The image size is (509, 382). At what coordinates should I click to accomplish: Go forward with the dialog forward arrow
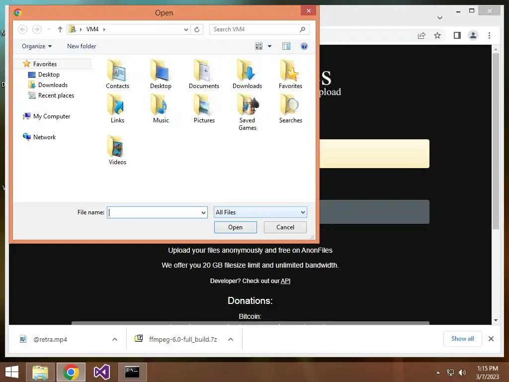[x=37, y=29]
